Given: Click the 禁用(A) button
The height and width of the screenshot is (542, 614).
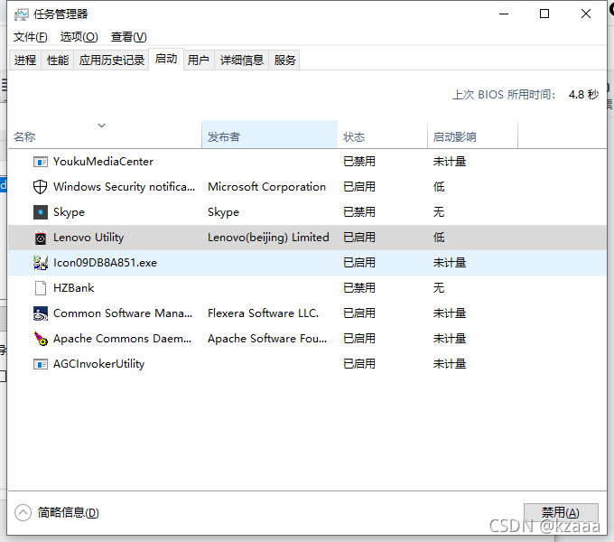Looking at the screenshot, I should 561,512.
